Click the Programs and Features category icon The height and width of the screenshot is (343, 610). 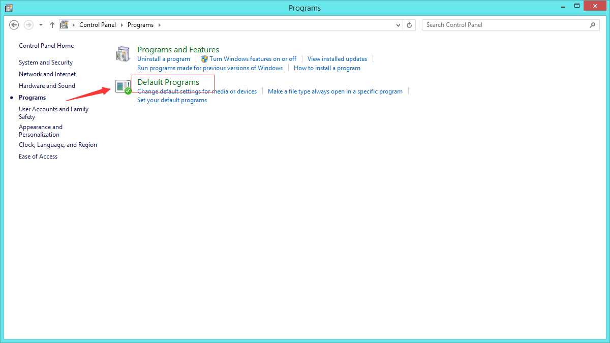[x=123, y=54]
